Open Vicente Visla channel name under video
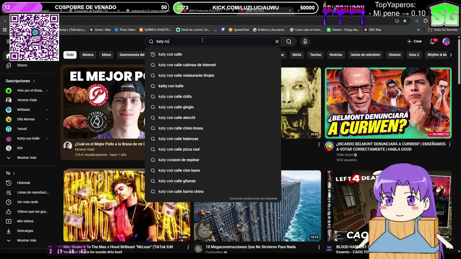The width and height of the screenshot is (461, 259). tap(85, 149)
